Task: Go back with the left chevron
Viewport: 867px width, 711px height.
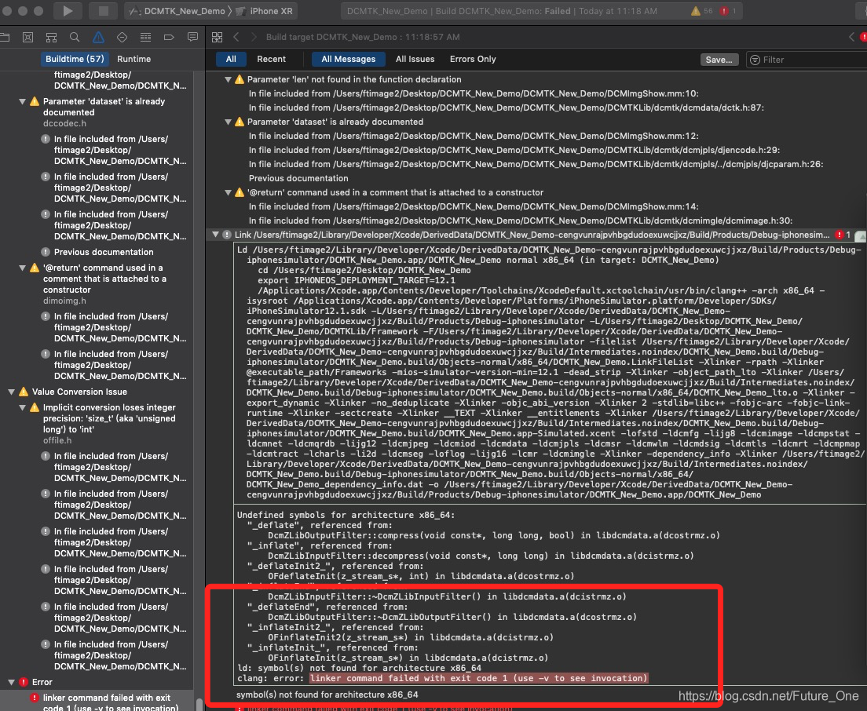Action: [x=236, y=37]
